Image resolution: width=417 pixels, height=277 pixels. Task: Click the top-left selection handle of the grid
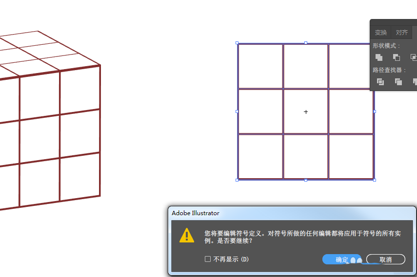point(237,43)
